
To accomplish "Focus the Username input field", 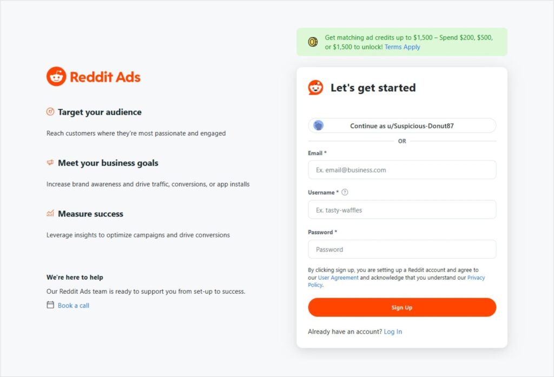I will [x=402, y=210].
